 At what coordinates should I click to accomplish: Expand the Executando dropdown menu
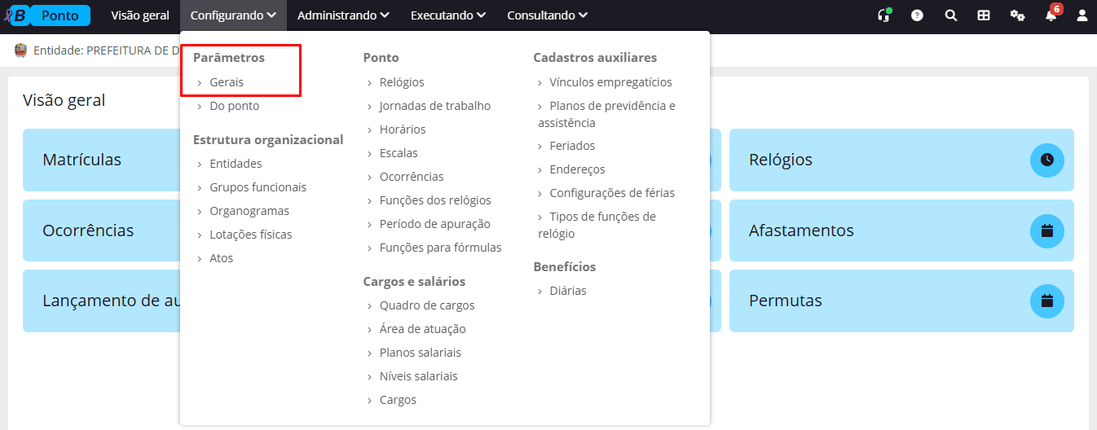447,15
